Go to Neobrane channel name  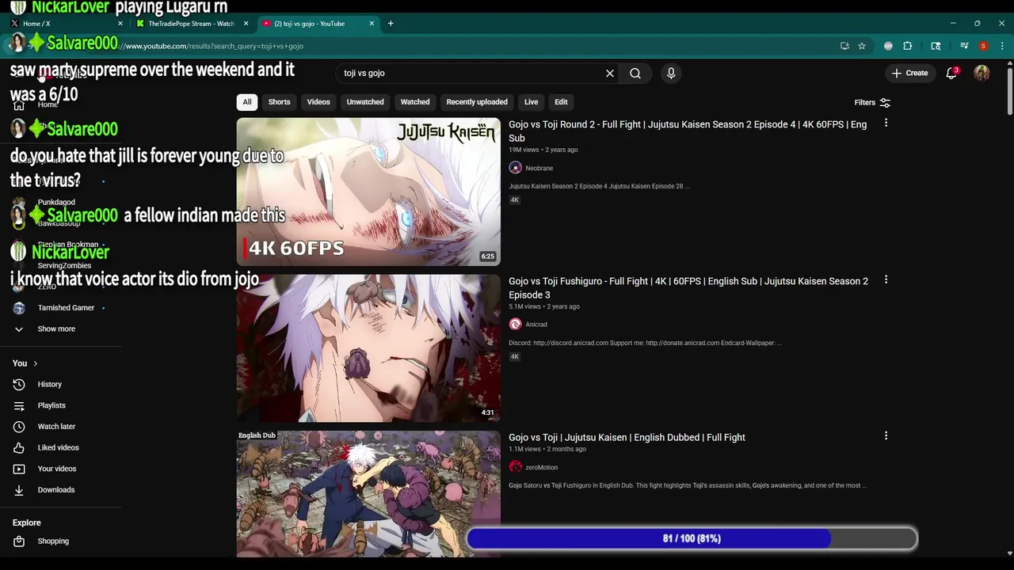tap(539, 168)
